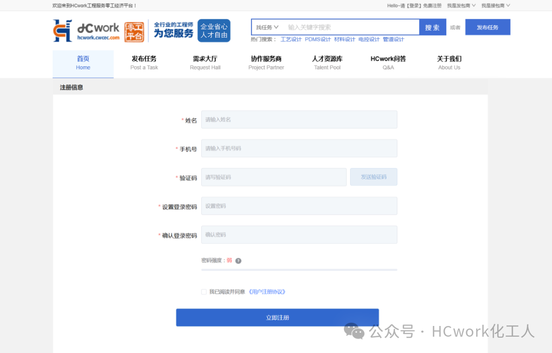
Task: Open the 找任务 search type dropdown
Action: 265,27
